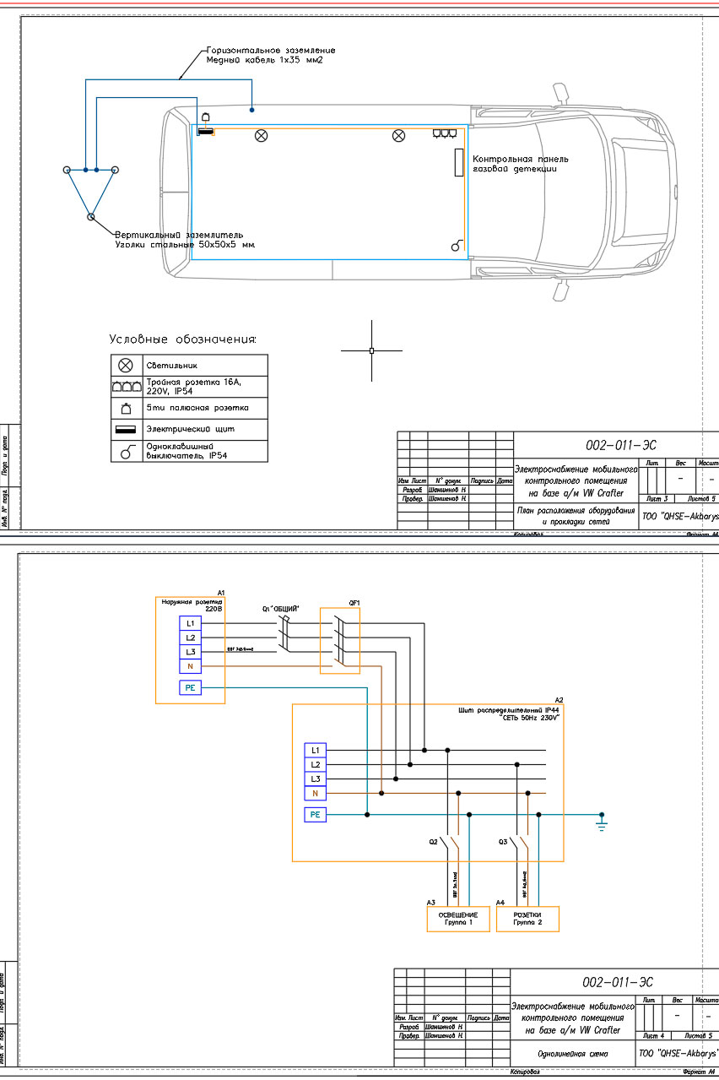Click the switch symbol inside the van body

pyautogui.click(x=457, y=247)
